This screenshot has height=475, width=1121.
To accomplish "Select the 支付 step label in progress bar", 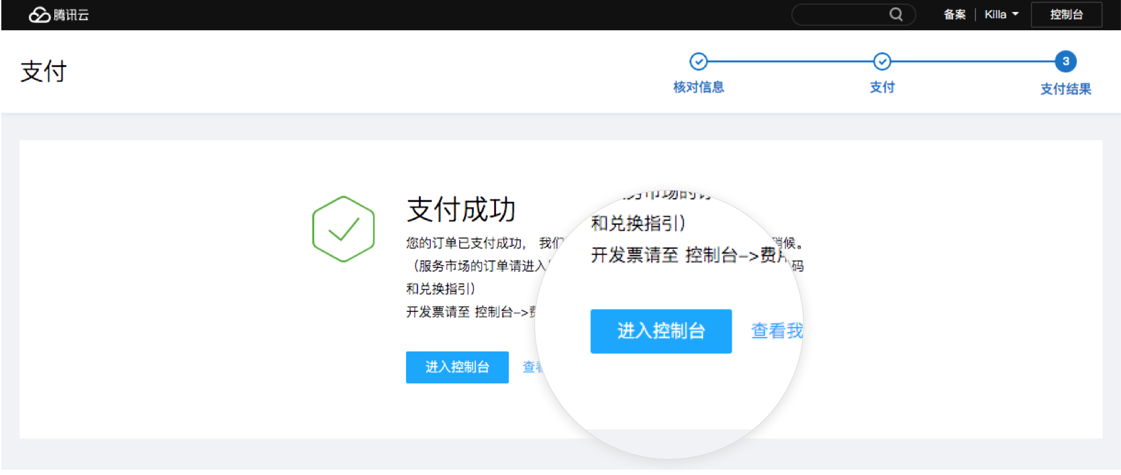I will coord(881,87).
